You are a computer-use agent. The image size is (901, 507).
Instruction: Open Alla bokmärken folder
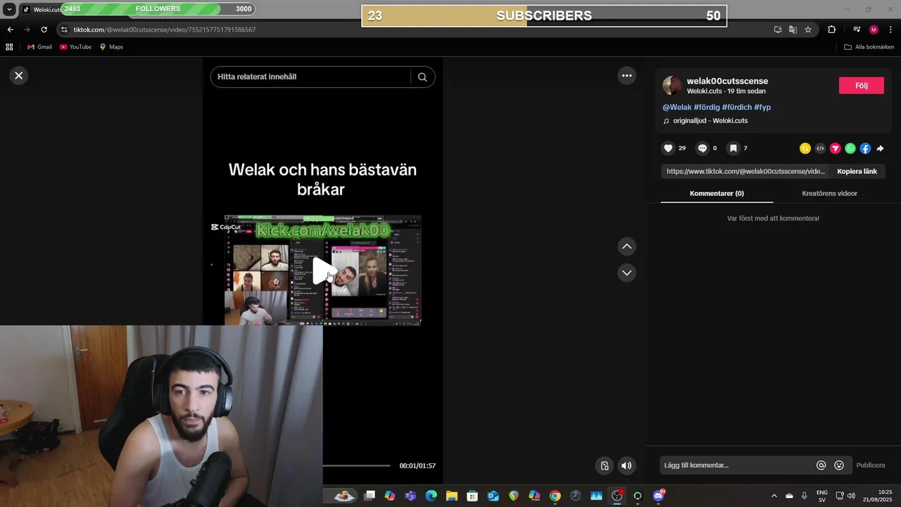pyautogui.click(x=869, y=46)
